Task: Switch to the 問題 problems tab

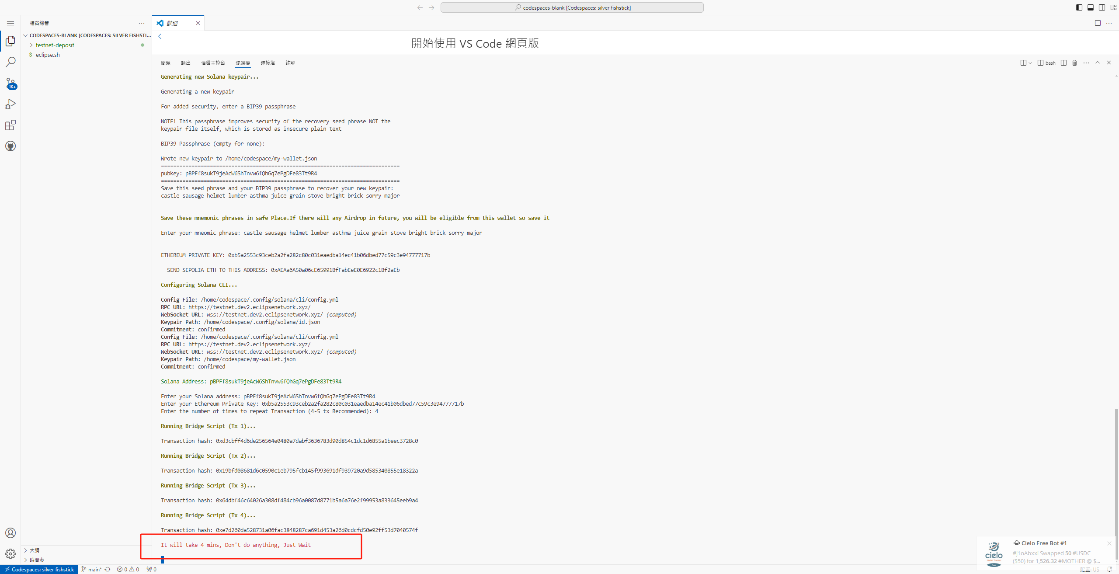Action: [165, 63]
